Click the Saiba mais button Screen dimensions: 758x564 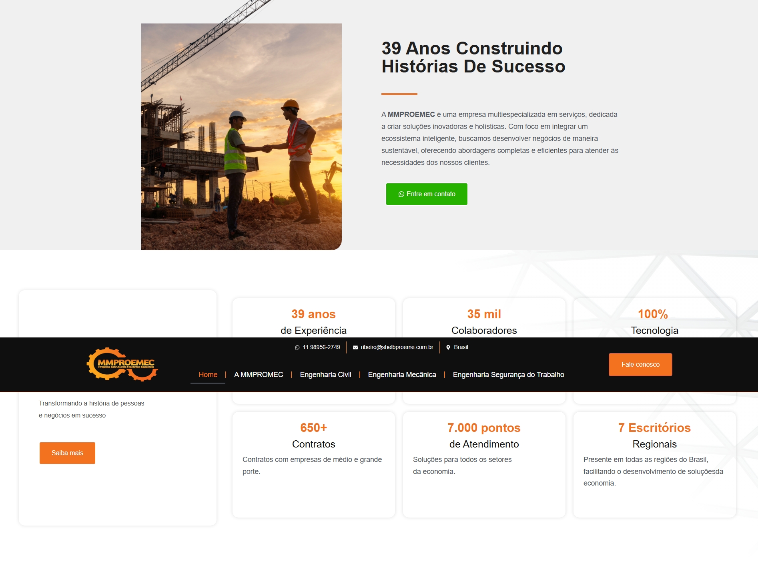coord(67,453)
